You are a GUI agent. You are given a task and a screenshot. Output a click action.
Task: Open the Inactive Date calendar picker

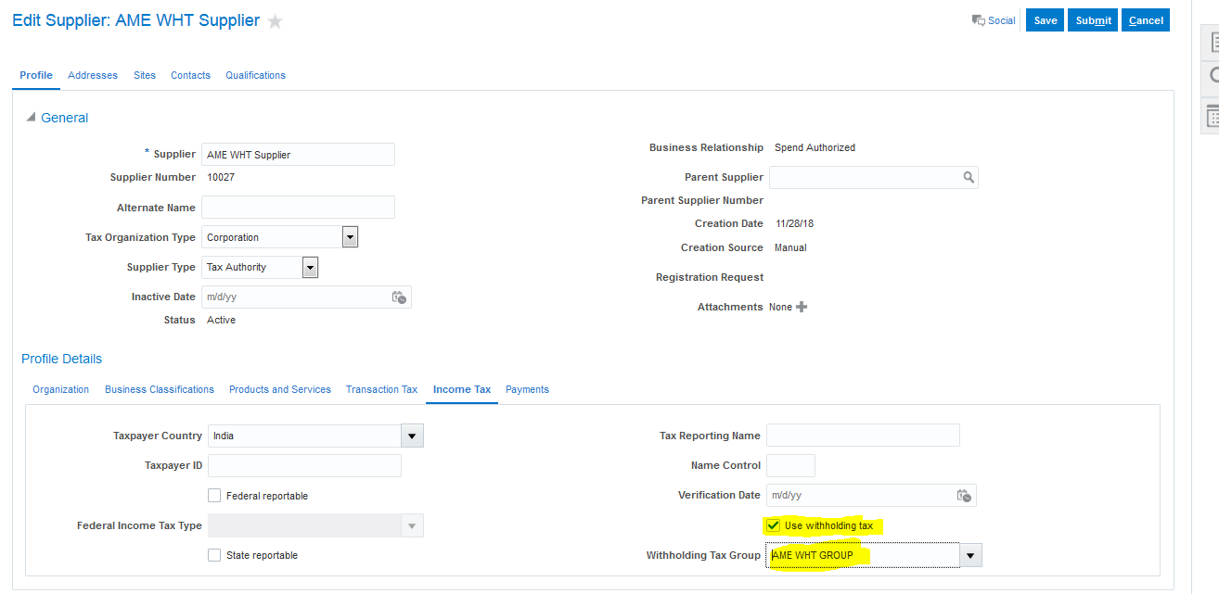[x=399, y=297]
